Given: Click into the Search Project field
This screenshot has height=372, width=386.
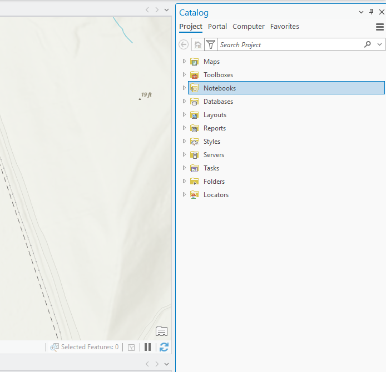Looking at the screenshot, I should [x=290, y=45].
